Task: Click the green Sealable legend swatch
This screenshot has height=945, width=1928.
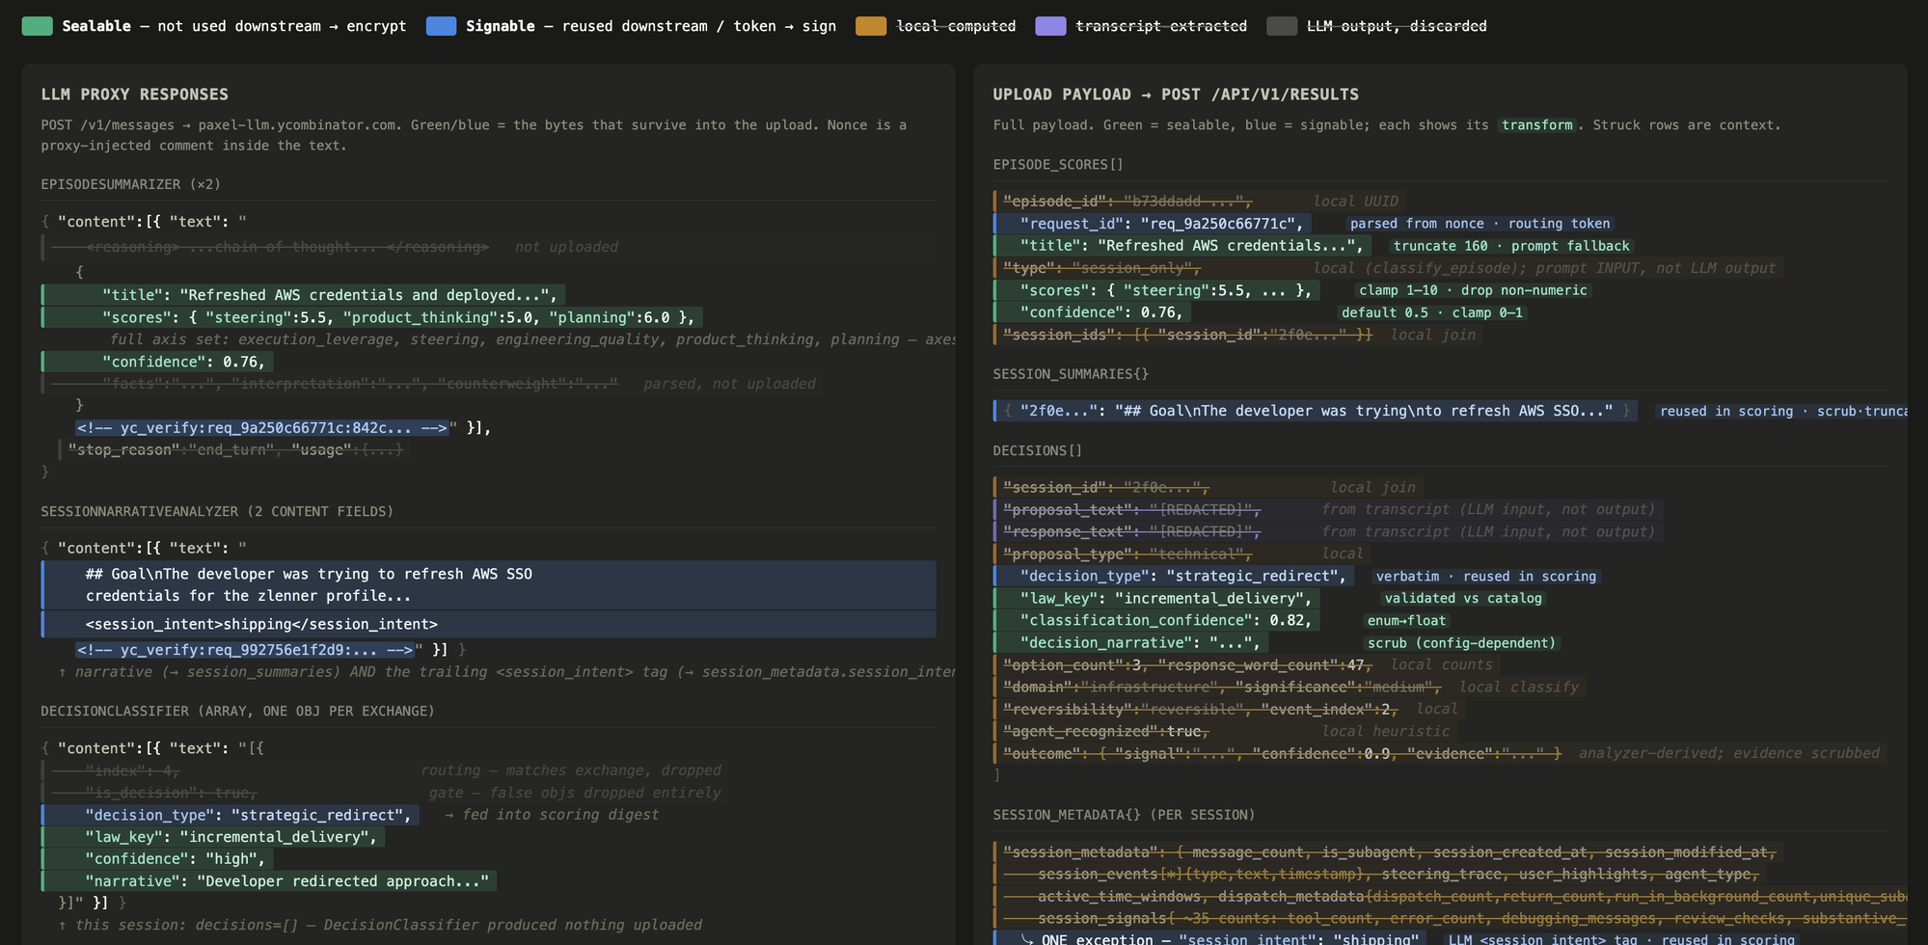Action: coord(37,26)
